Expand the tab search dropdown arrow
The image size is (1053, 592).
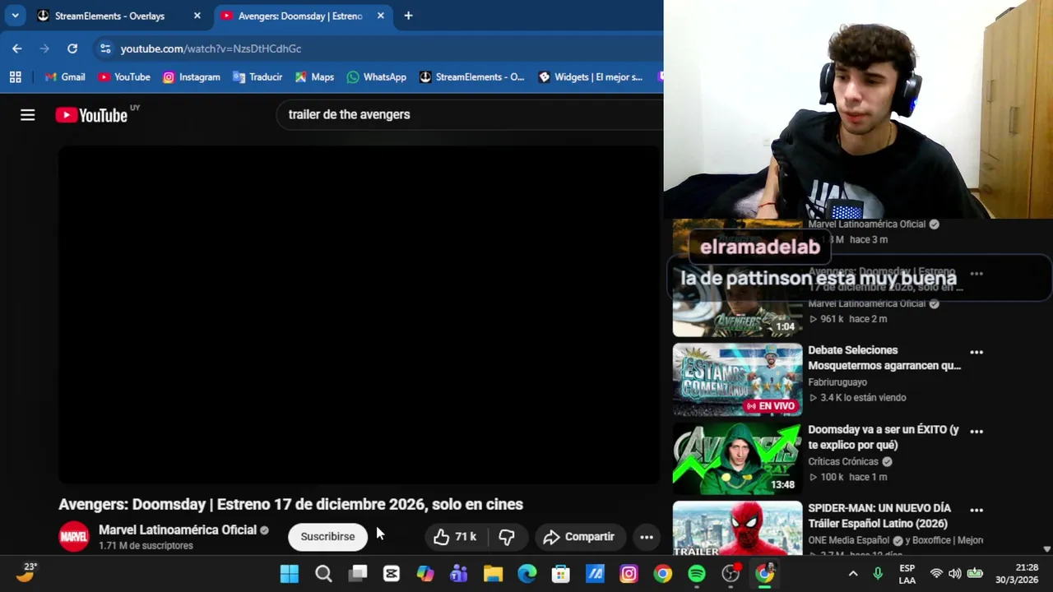click(15, 16)
